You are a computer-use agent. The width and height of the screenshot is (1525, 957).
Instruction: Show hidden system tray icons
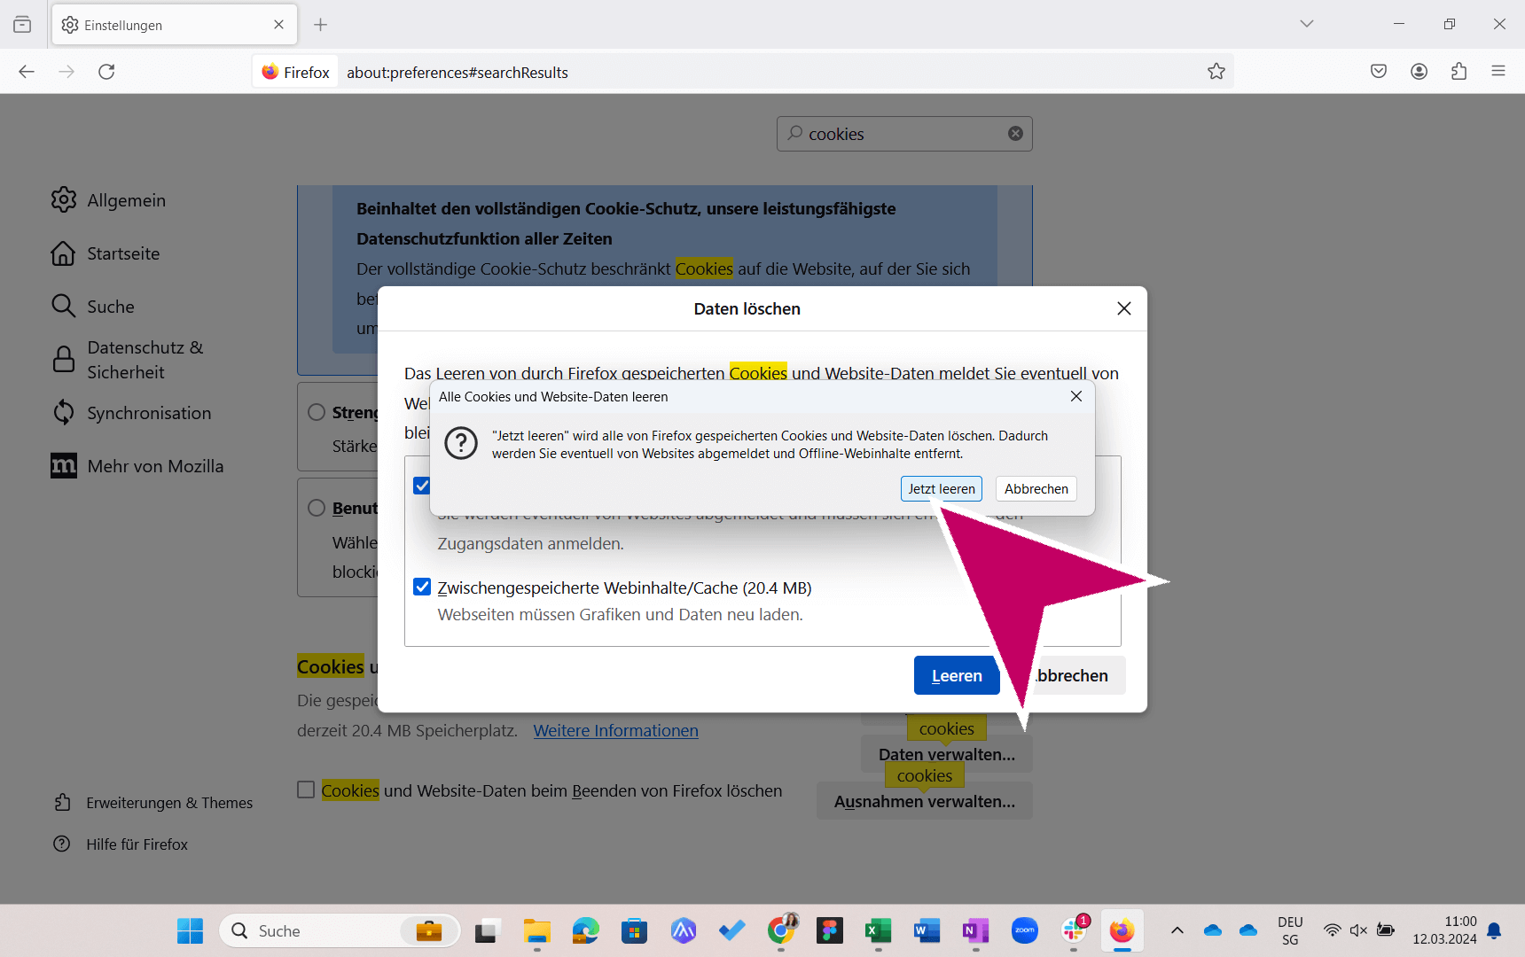[1177, 930]
